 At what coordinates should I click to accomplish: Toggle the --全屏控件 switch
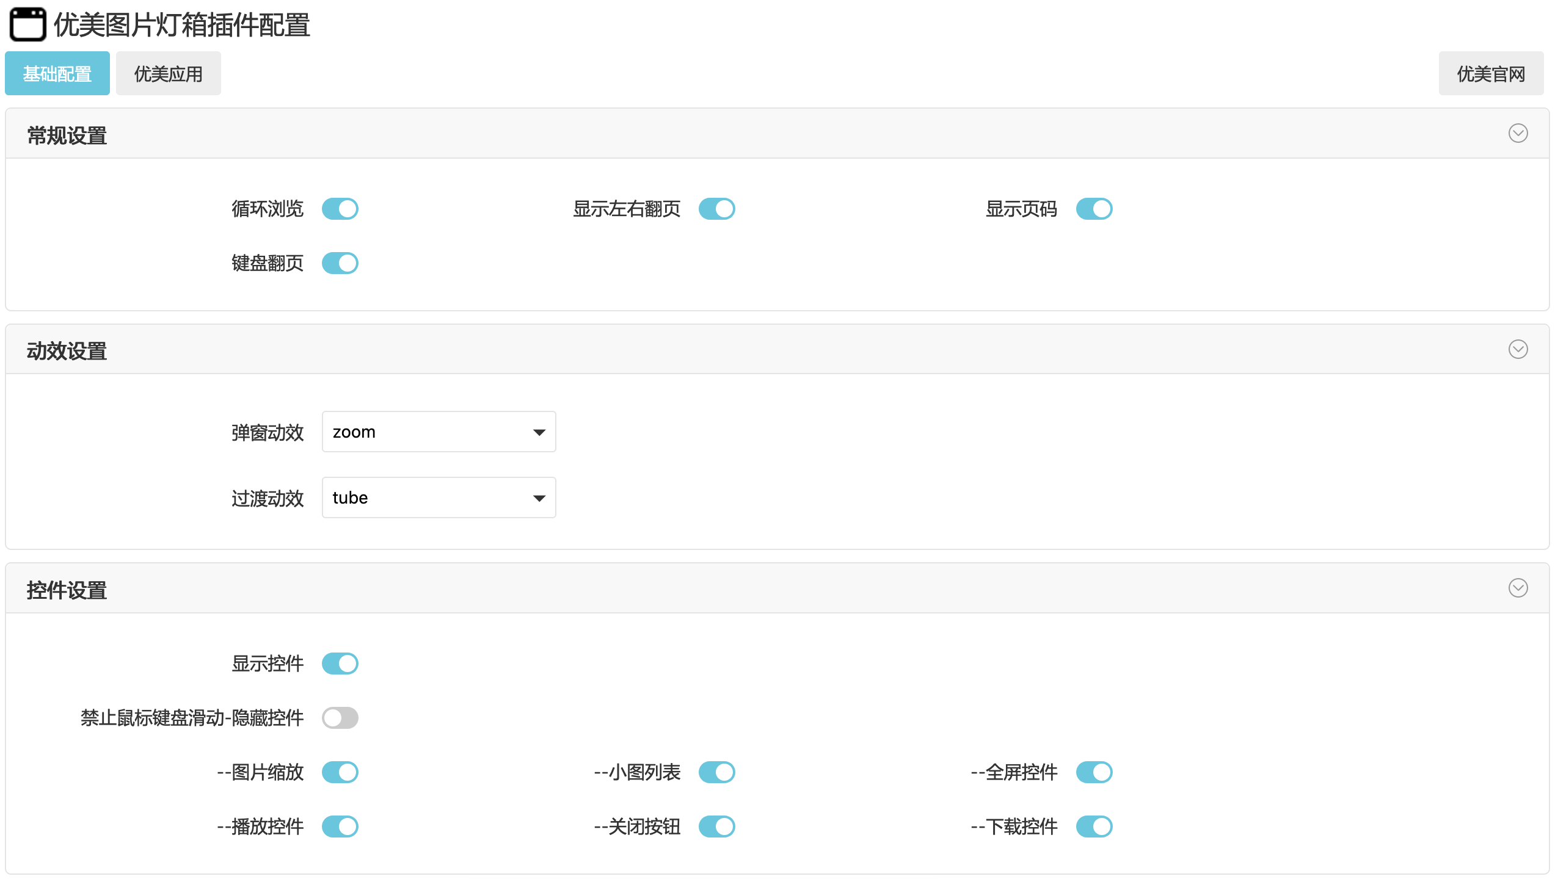(1093, 772)
